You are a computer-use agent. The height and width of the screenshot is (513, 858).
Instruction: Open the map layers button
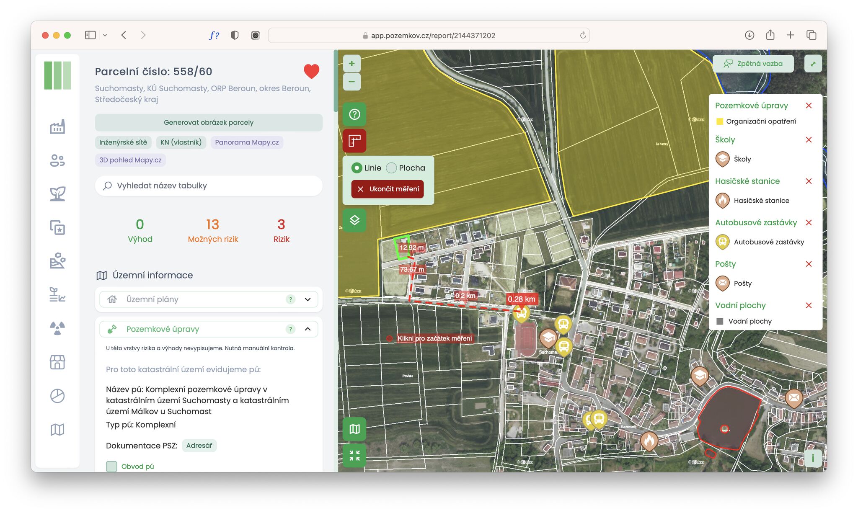(354, 220)
